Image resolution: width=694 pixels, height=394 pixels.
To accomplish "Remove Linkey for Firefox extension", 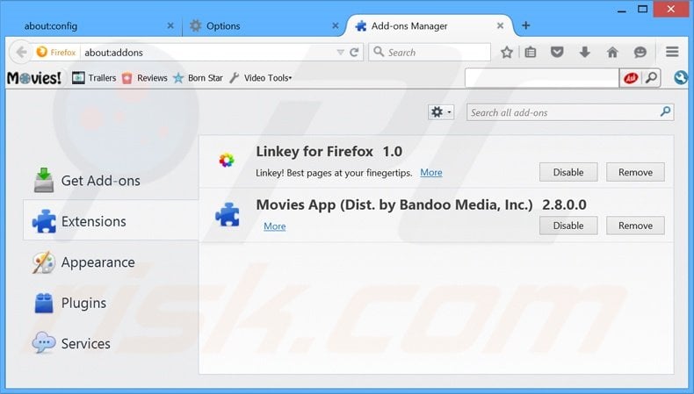I will tap(635, 172).
